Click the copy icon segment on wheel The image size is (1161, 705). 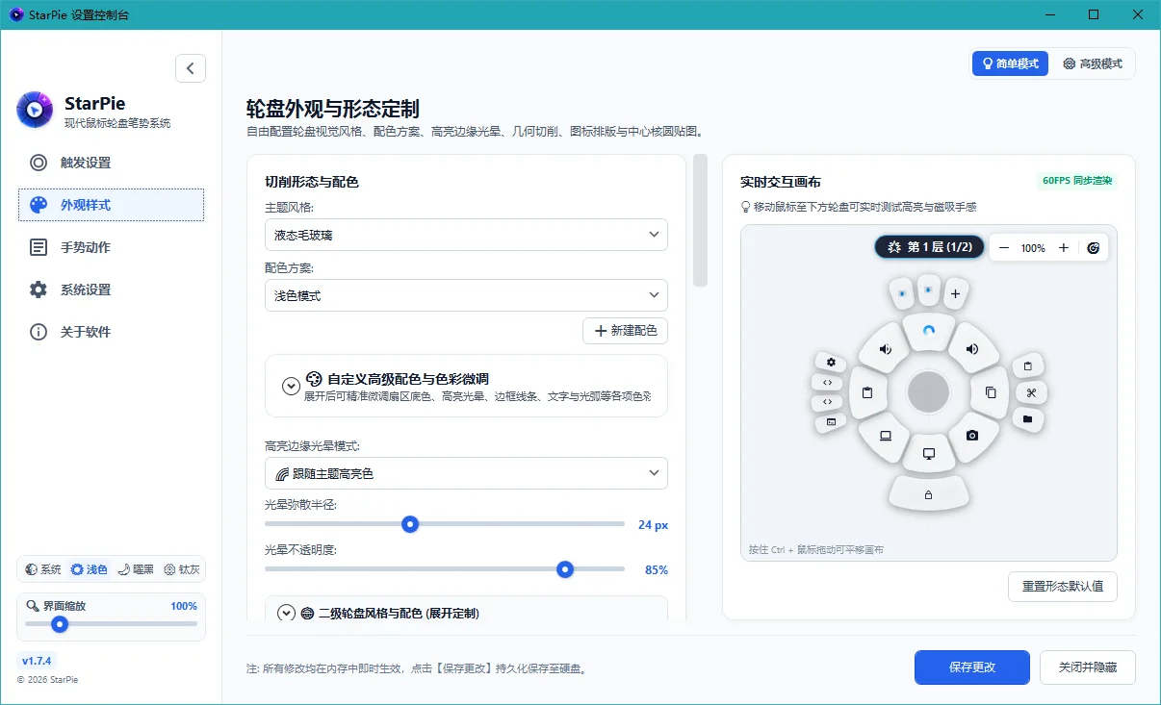pos(989,392)
